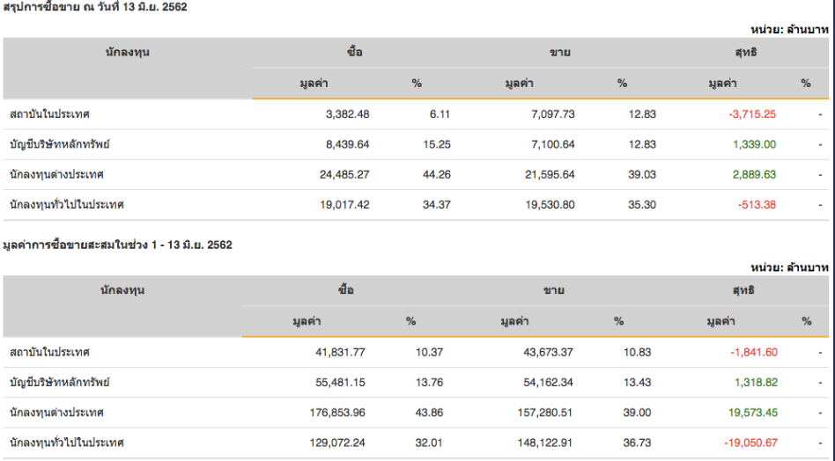Select the buy value 8,439.64
This screenshot has height=461, width=835.
(x=346, y=144)
